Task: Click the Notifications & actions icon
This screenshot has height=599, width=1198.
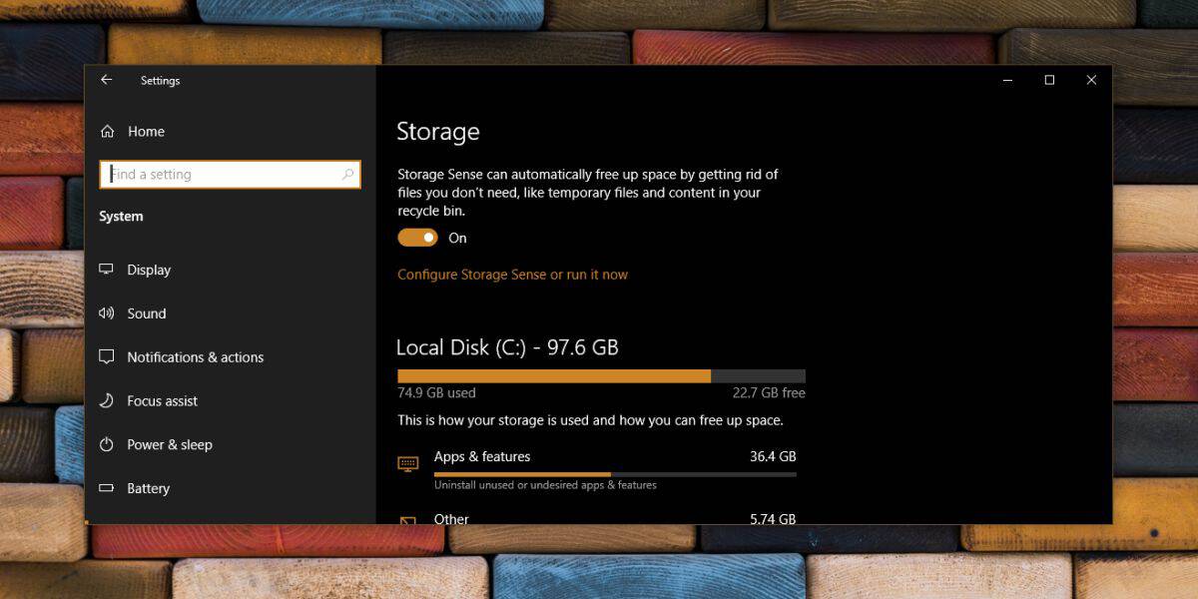Action: pos(107,357)
